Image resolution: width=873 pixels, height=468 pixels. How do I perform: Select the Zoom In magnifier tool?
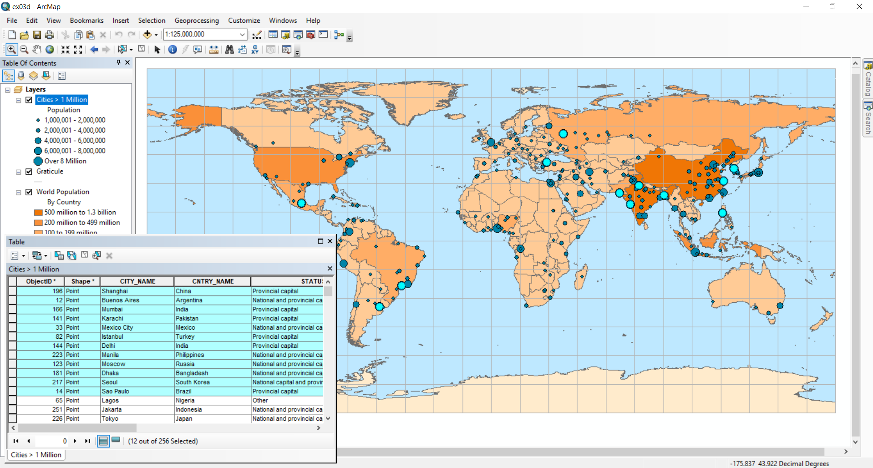coord(11,50)
